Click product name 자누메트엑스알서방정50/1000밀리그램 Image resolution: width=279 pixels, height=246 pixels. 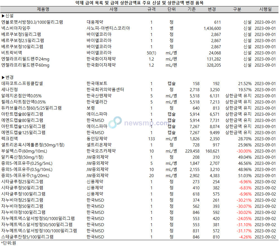coord(38,219)
